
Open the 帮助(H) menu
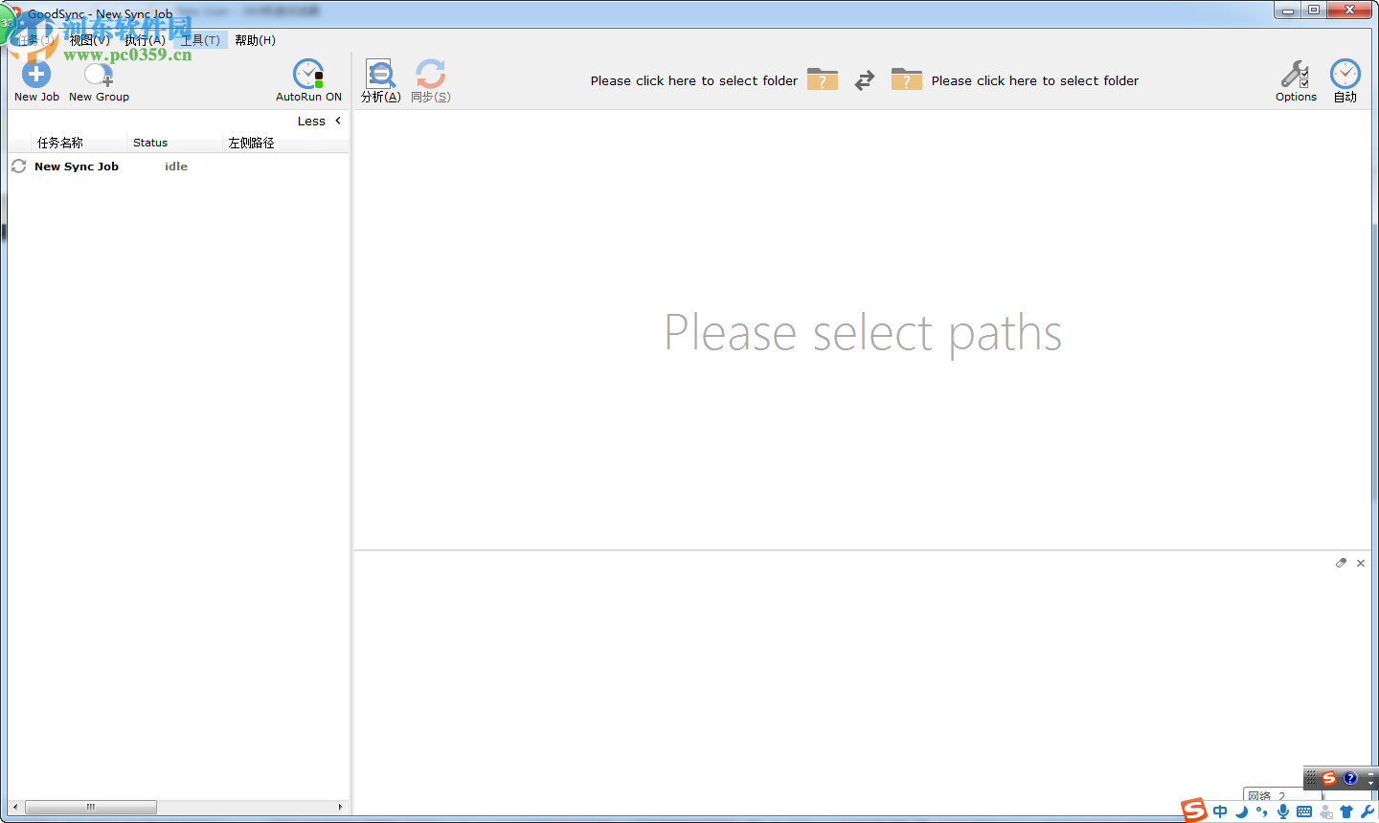pos(255,40)
